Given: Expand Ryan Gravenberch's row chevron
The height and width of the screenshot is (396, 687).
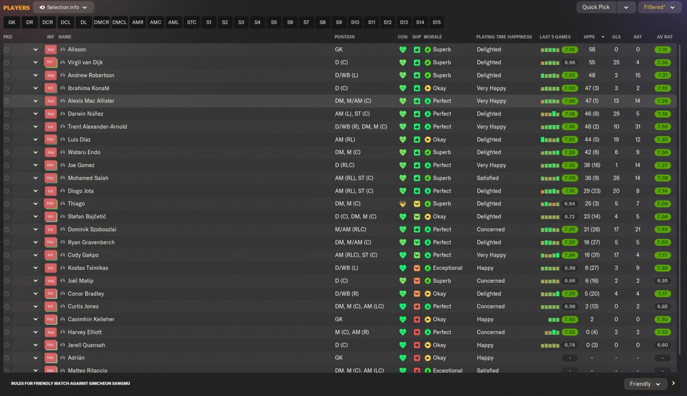Looking at the screenshot, I should pos(35,243).
